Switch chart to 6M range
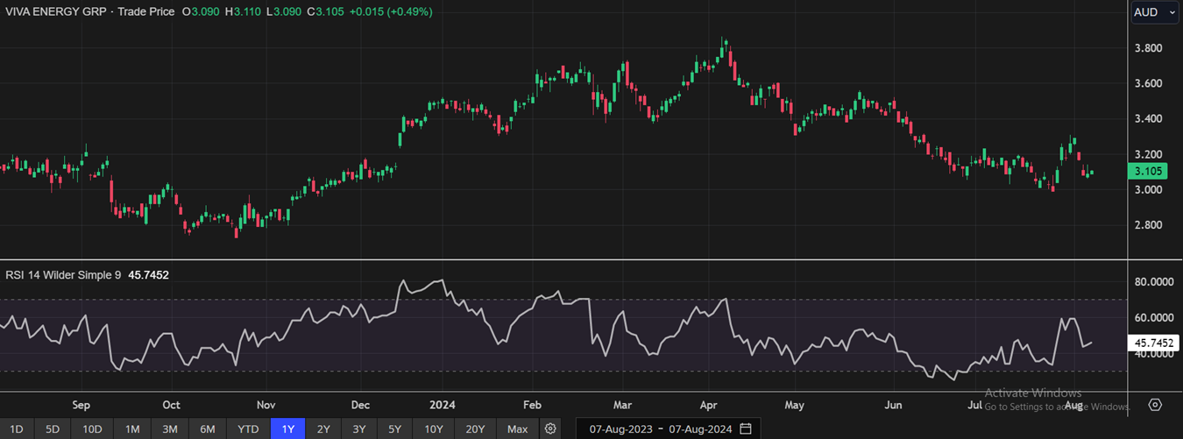This screenshot has height=439, width=1183. 208,428
